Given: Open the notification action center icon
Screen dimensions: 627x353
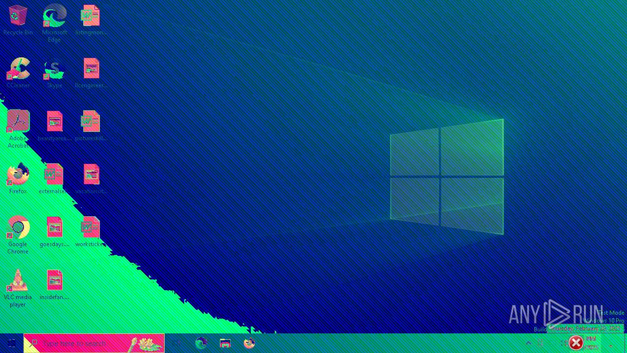Looking at the screenshot, I should pyautogui.click(x=611, y=343).
